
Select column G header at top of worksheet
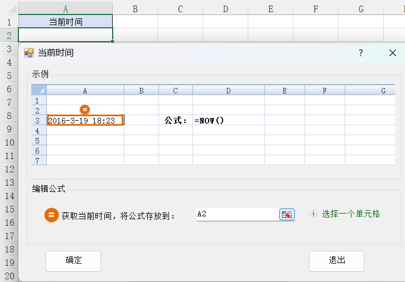tap(361, 9)
